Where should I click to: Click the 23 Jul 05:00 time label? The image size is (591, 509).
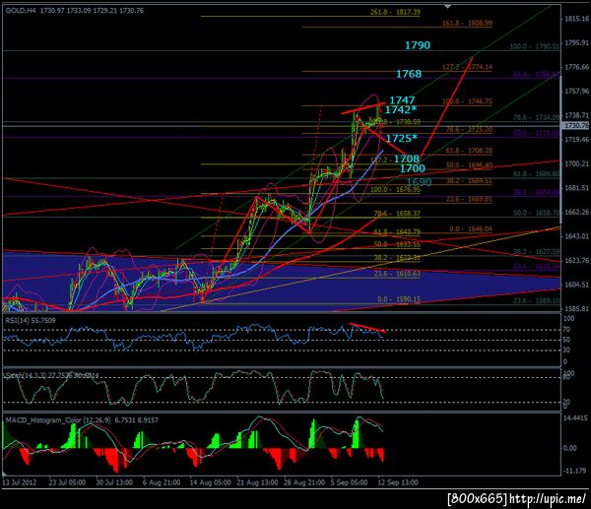pos(67,482)
